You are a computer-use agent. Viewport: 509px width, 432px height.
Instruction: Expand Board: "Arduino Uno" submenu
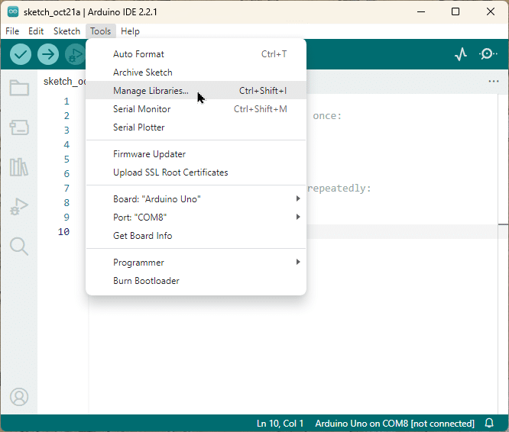[x=196, y=198]
